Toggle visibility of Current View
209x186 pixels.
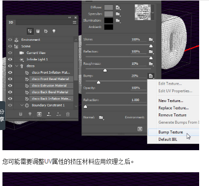click(x=10, y=53)
